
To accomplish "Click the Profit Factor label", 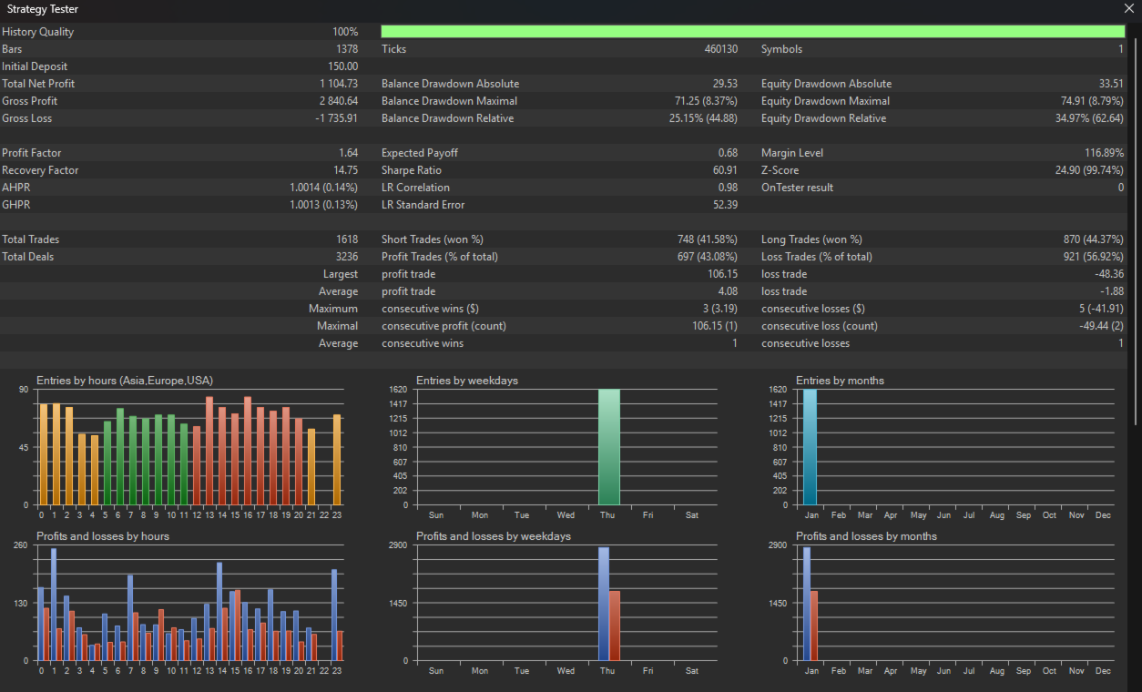I will point(32,153).
